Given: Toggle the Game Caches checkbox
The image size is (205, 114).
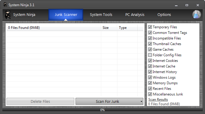Looking at the screenshot, I should (150, 49).
